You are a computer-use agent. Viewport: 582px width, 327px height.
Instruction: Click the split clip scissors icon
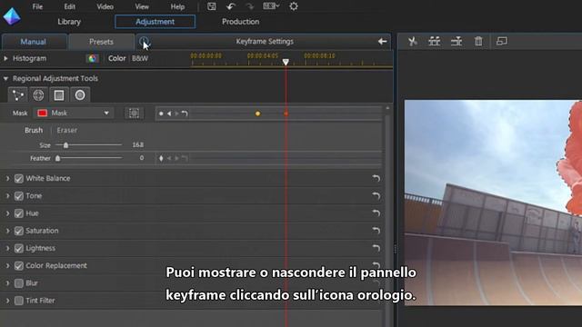click(412, 41)
